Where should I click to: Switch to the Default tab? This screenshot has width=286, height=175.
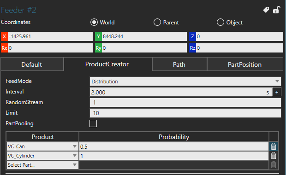(x=32, y=64)
